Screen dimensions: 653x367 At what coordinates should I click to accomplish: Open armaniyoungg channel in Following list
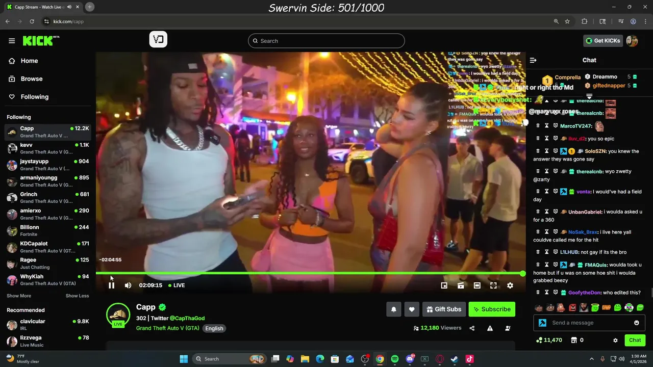pyautogui.click(x=48, y=181)
